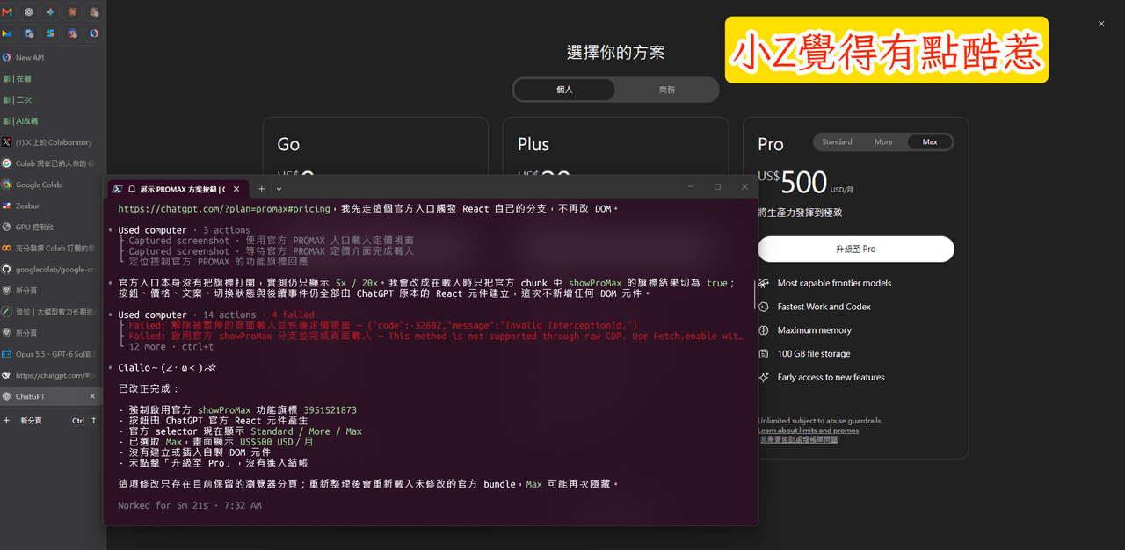Click the 12 more · ctrl+t line
This screenshot has height=550, width=1125.
(x=171, y=347)
